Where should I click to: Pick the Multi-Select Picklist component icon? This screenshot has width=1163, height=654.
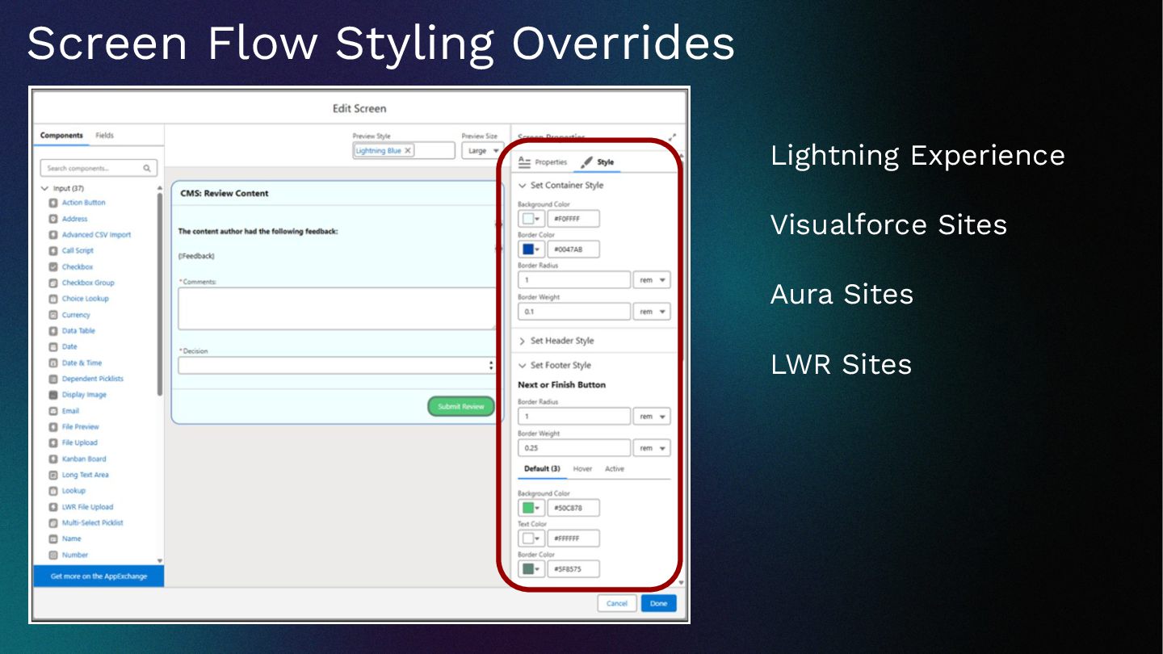[x=53, y=522]
